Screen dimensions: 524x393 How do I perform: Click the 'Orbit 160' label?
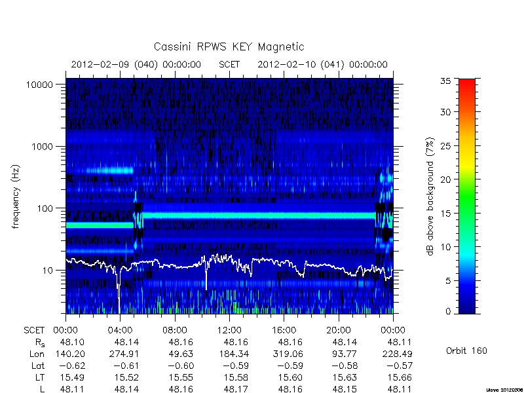click(x=466, y=350)
